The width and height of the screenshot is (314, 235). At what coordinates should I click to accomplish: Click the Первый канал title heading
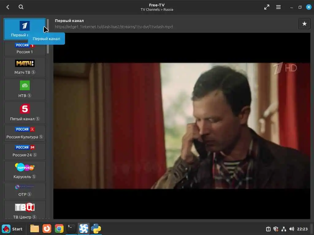coord(69,21)
